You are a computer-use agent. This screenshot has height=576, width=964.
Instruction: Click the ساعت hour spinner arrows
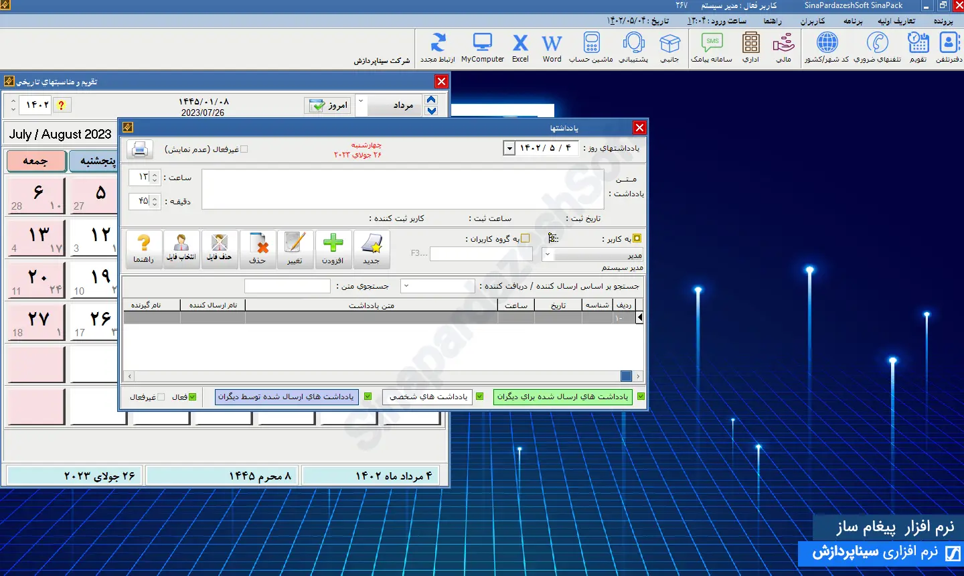pos(155,177)
